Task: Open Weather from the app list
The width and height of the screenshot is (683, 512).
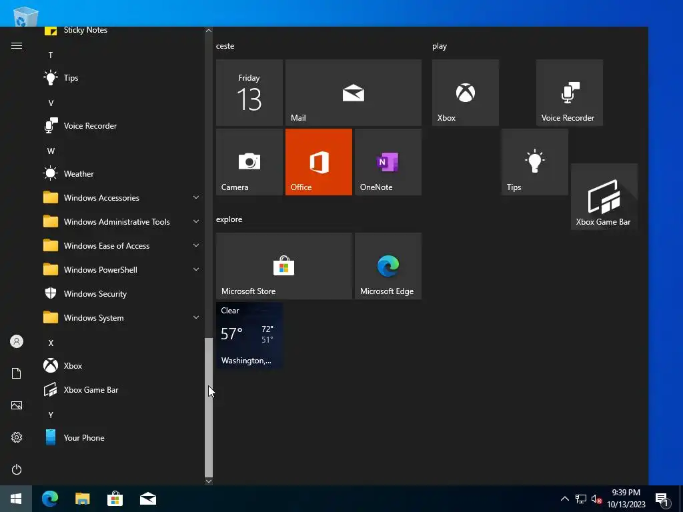Action: click(122, 174)
